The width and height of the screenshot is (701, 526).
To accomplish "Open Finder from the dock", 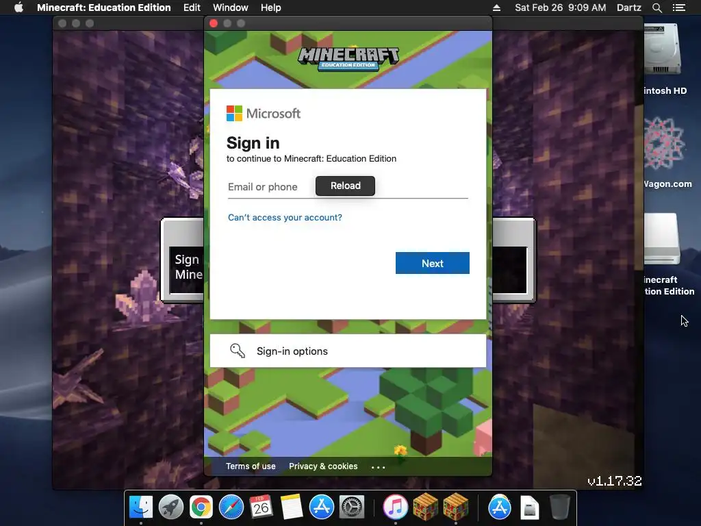I will 141,508.
